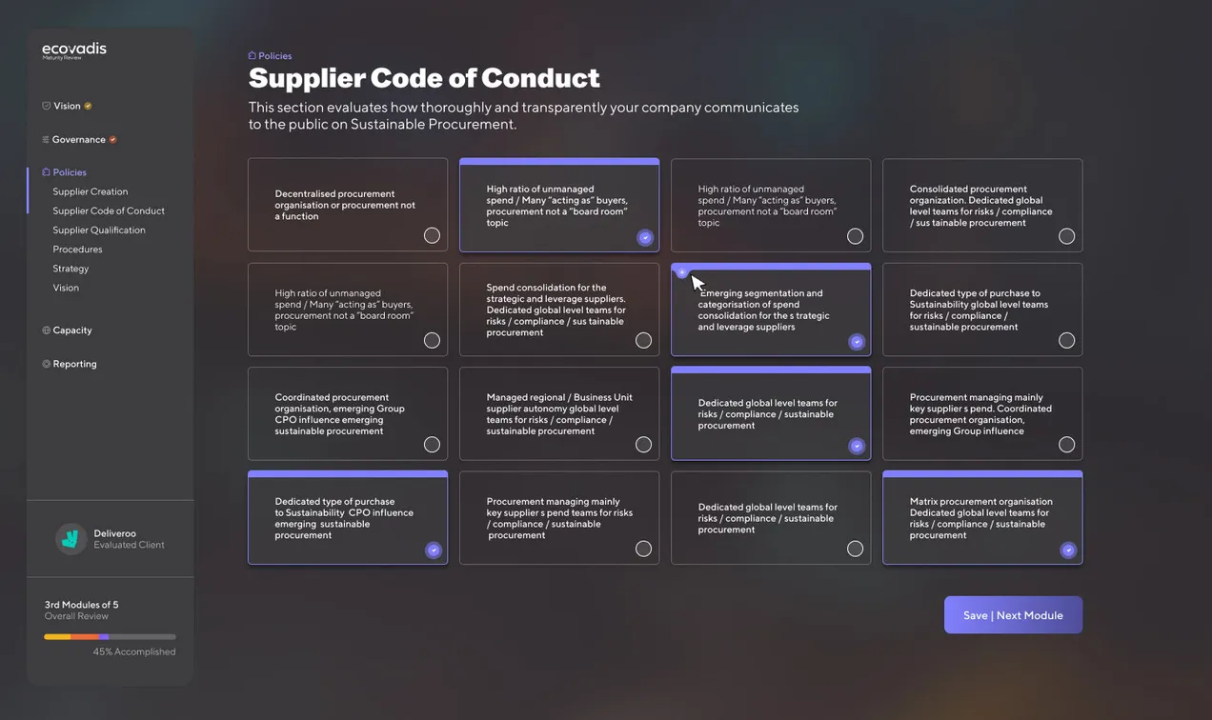The image size is (1212, 720).
Task: Click the Reporting section icon
Action: [x=46, y=364]
